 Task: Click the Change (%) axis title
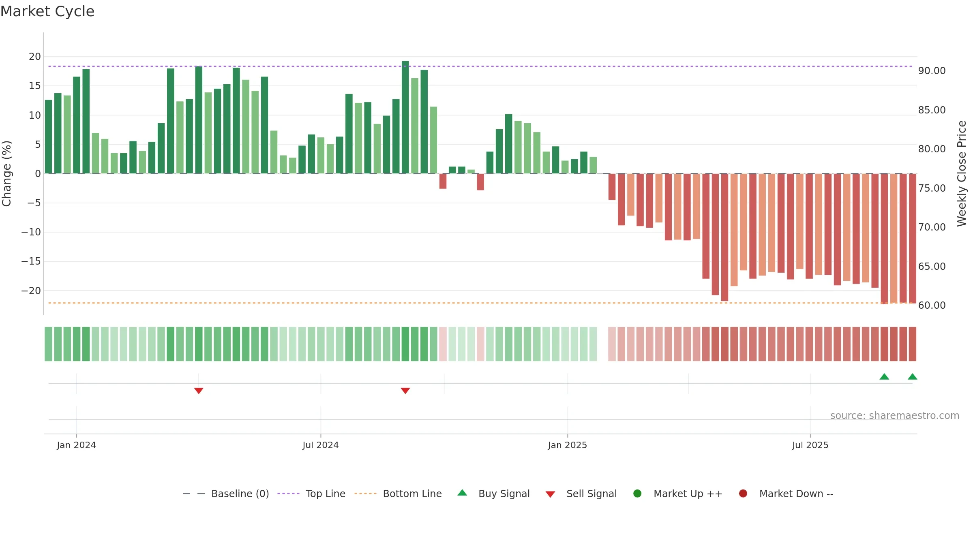6,173
